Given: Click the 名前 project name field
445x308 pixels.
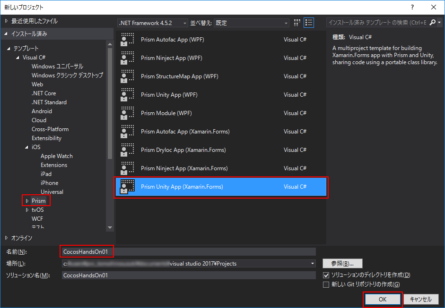Looking at the screenshot, I should (189, 252).
